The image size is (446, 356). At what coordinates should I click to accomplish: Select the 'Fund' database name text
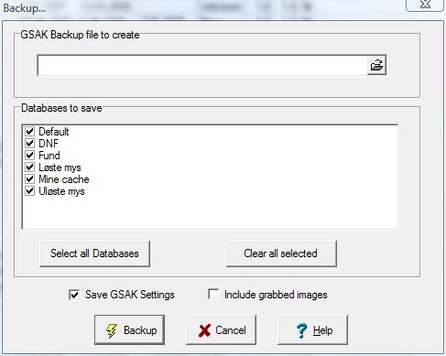coord(49,156)
